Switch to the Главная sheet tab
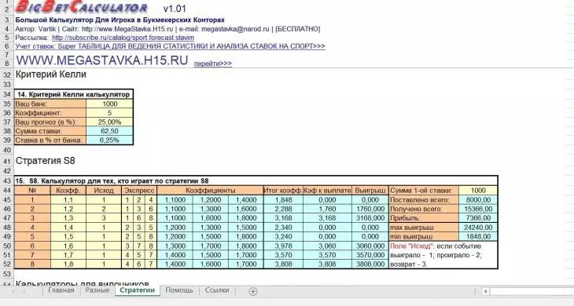 tap(61, 290)
